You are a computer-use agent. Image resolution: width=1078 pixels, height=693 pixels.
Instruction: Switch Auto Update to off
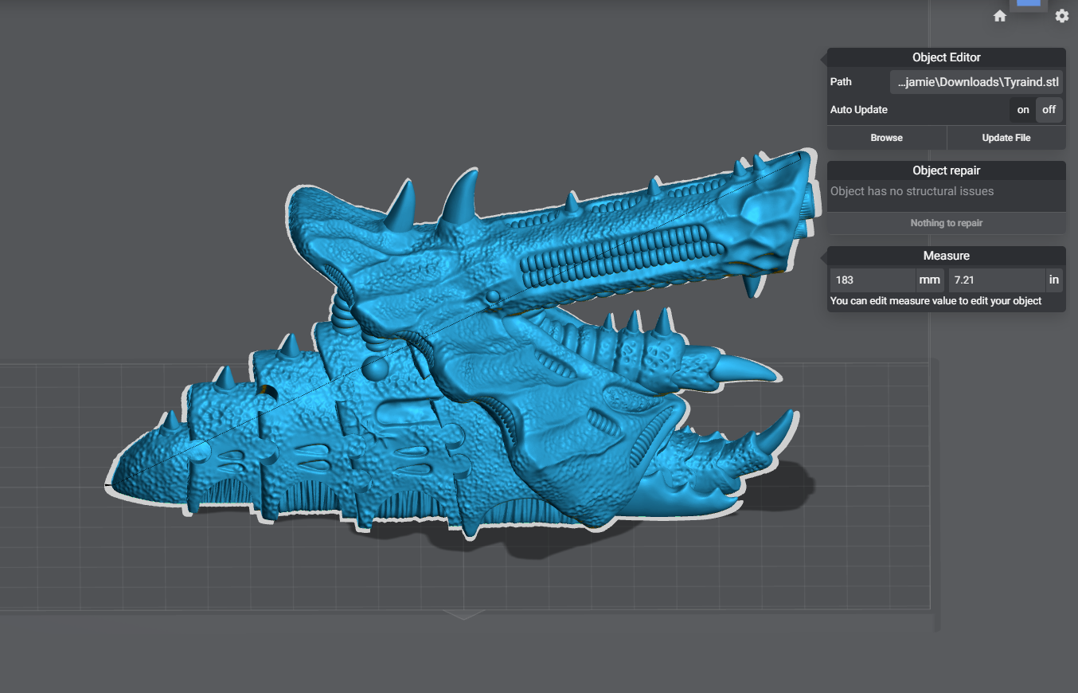click(1049, 110)
